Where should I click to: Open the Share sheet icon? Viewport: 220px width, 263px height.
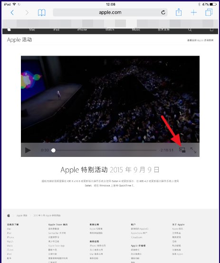(x=179, y=12)
